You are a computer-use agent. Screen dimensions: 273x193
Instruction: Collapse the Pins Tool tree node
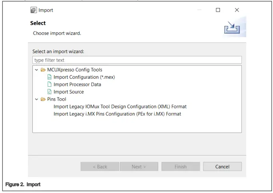tap(36, 99)
